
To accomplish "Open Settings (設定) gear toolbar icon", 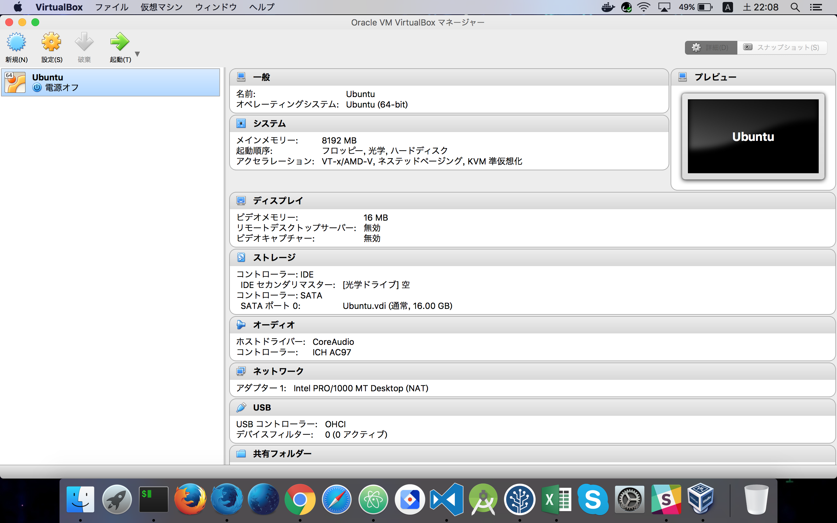I will (x=52, y=42).
